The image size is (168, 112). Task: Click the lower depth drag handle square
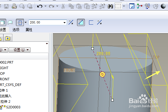(112, 100)
